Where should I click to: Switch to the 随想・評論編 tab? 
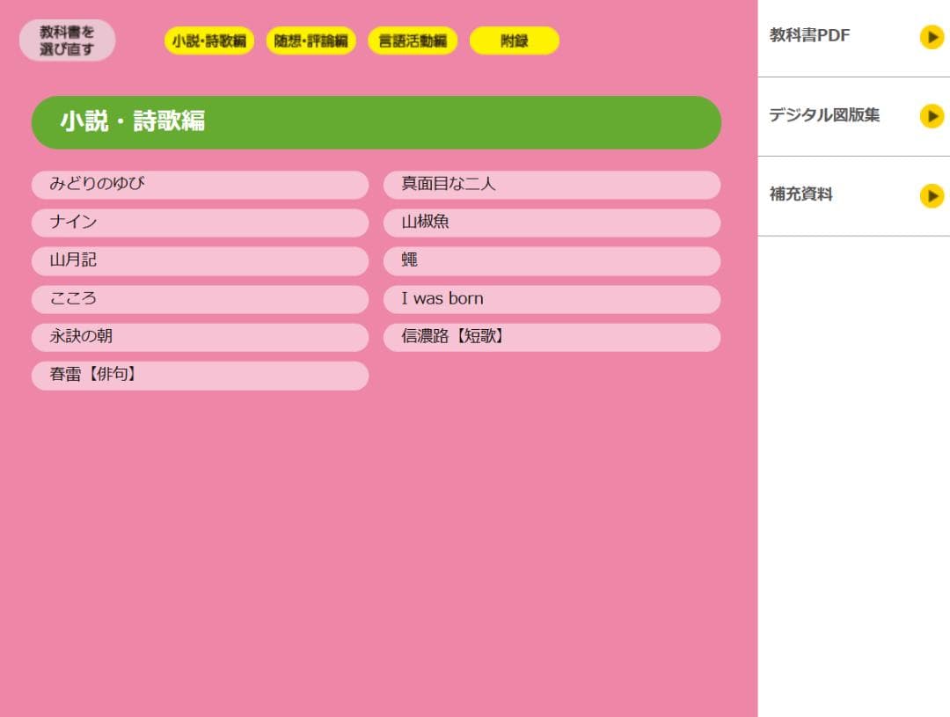point(312,40)
